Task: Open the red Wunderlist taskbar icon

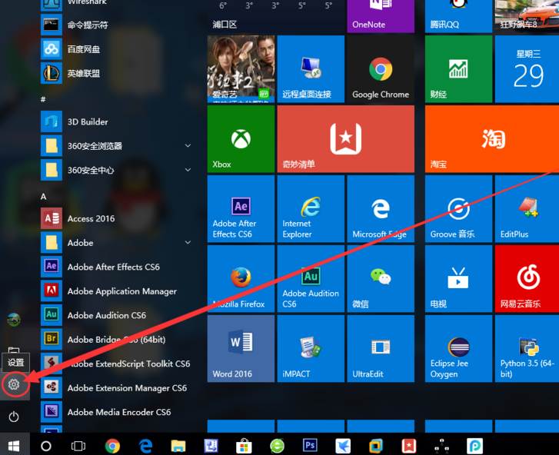Action: [409, 446]
